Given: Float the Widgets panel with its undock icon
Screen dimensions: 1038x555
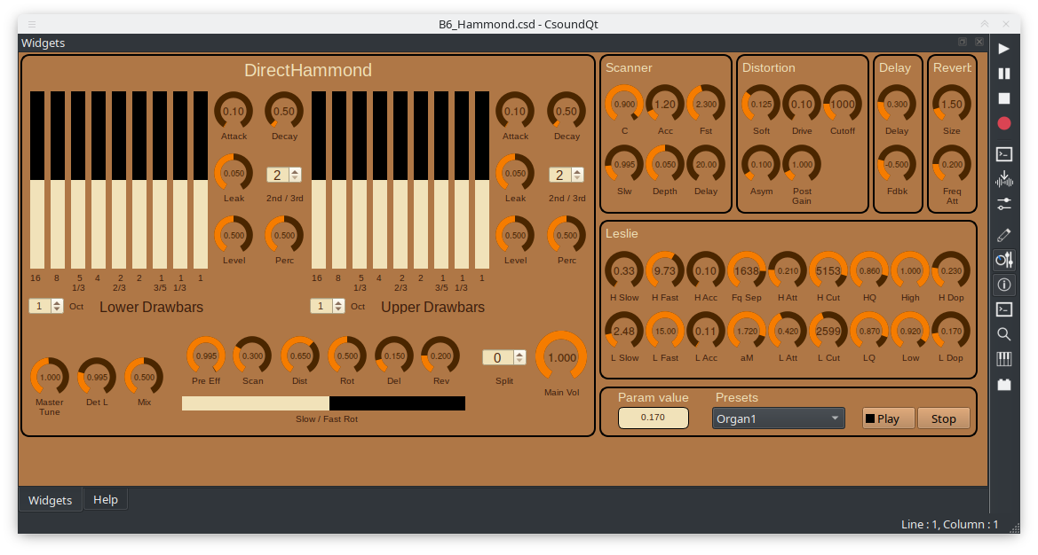Looking at the screenshot, I should (x=963, y=43).
